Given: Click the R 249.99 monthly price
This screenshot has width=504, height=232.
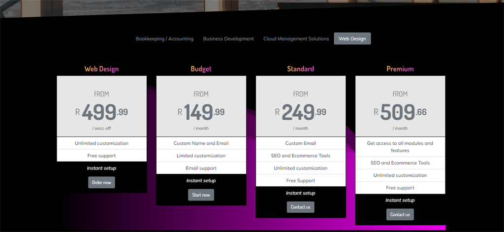Looking at the screenshot, I should pos(301,112).
